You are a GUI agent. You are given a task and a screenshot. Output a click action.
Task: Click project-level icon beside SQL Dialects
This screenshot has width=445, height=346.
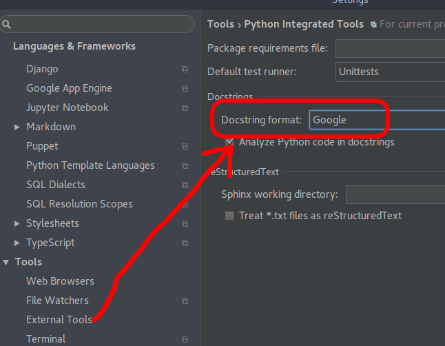coord(185,185)
